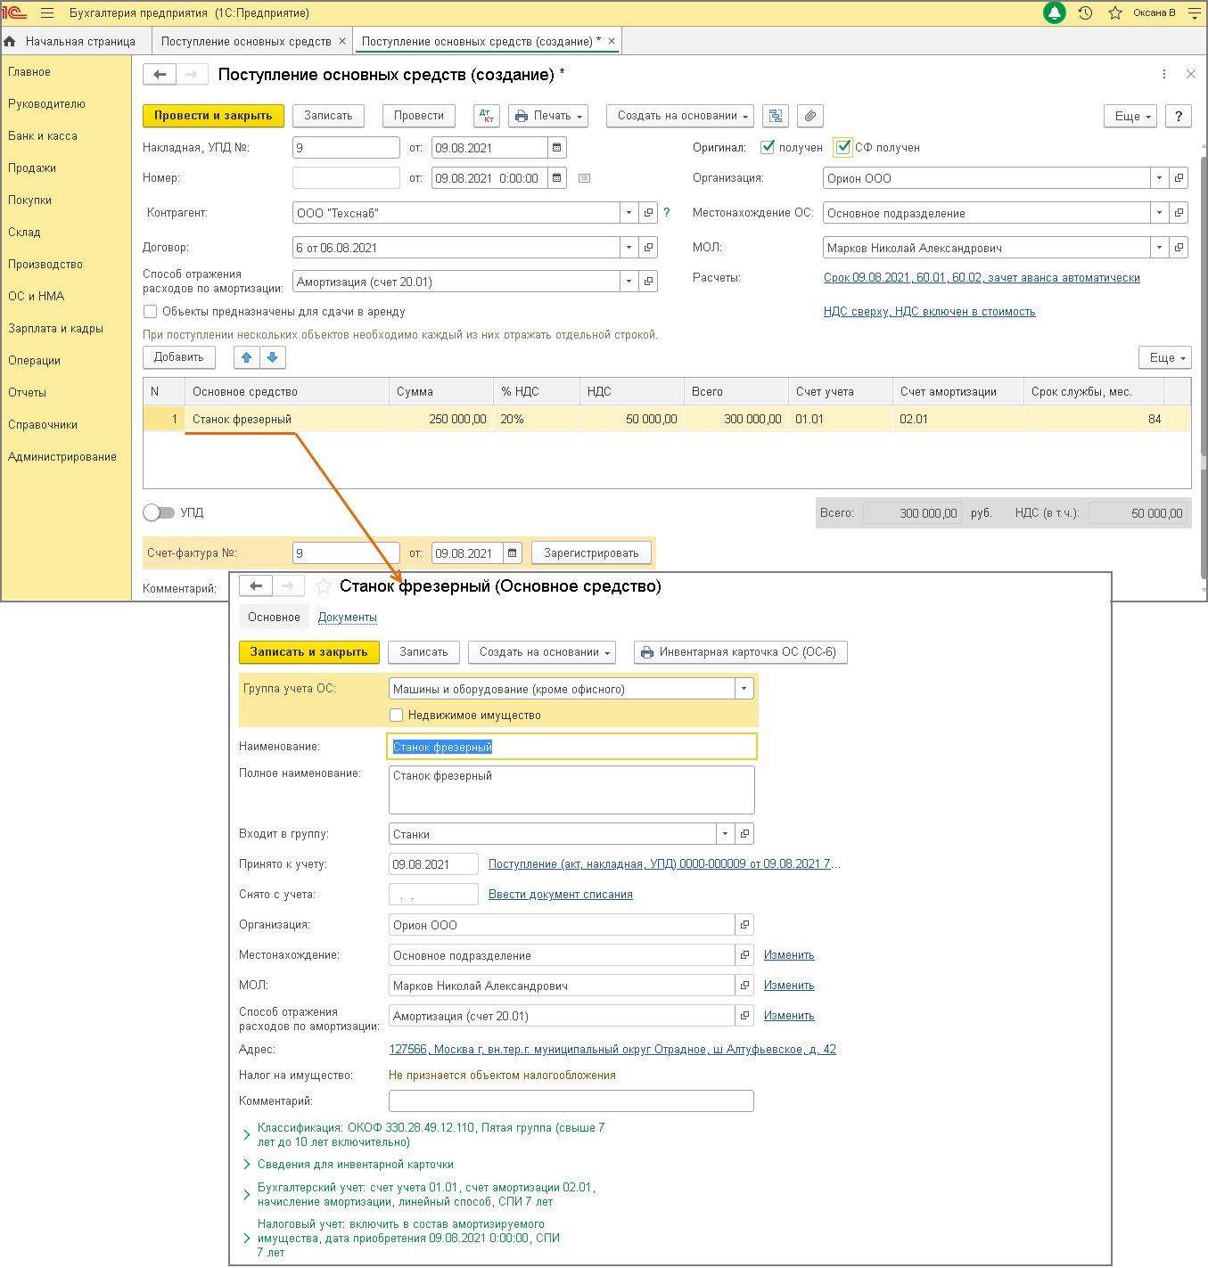Open top Еще dropdown menu
1208x1268 pixels.
[1130, 116]
